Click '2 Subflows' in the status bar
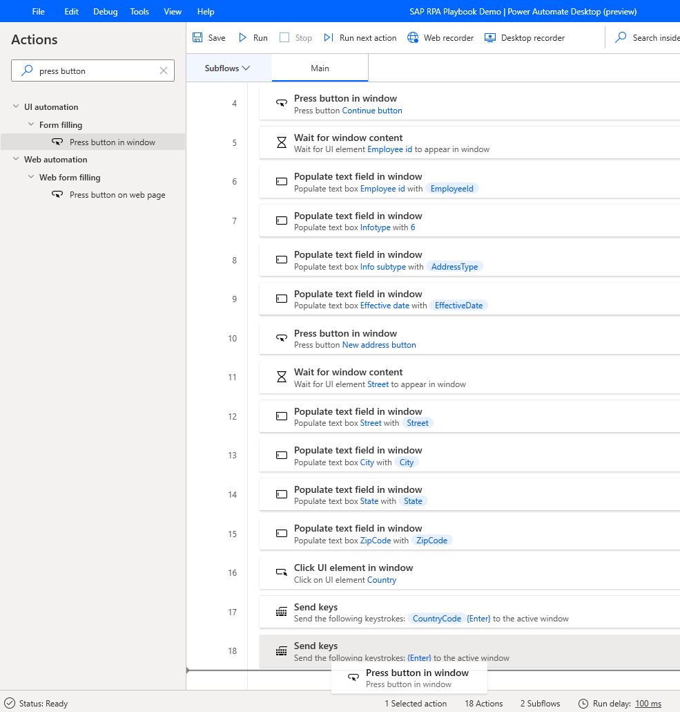Screen dimensions: 680x712 541,704
